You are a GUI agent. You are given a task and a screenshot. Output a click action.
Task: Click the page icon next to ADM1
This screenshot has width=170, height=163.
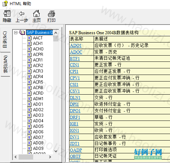(x=29, y=99)
